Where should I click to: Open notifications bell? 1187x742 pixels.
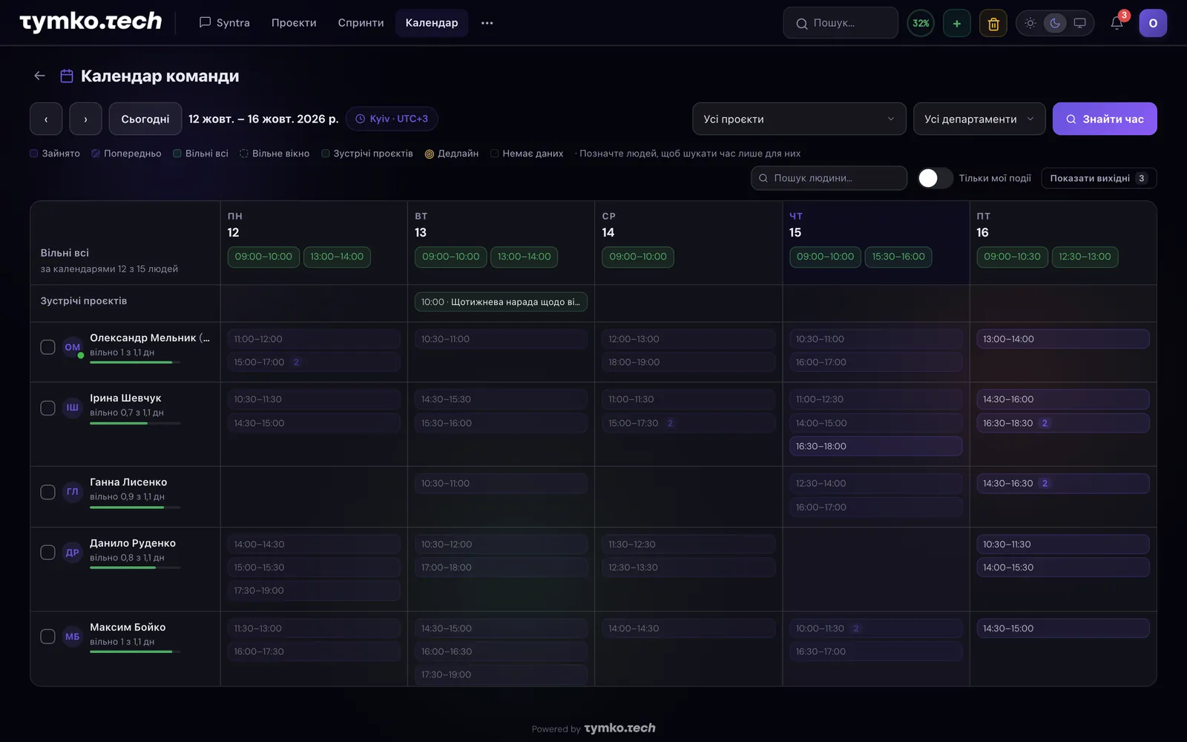point(1117,23)
